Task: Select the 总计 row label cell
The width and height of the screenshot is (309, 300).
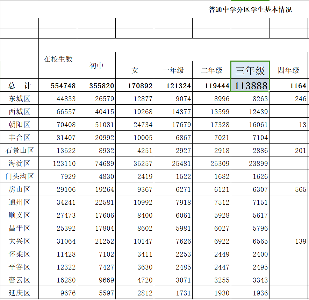Action: [19, 85]
